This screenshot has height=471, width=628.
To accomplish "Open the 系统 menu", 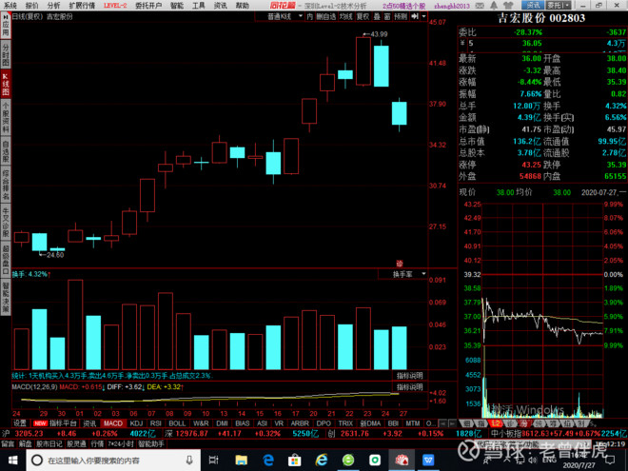I will [x=10, y=5].
